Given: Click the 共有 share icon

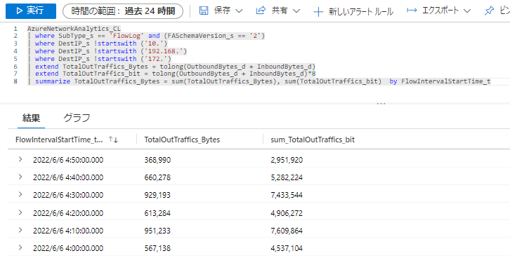Looking at the screenshot, I should click(261, 11).
